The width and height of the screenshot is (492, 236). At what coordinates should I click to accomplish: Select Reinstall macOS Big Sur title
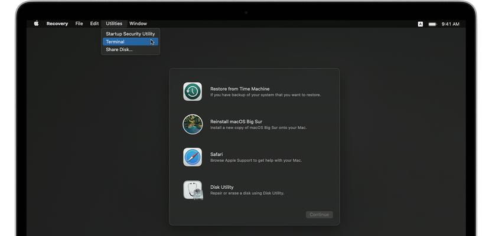[236, 122]
